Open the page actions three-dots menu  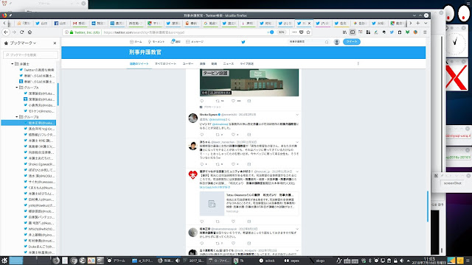point(294,32)
